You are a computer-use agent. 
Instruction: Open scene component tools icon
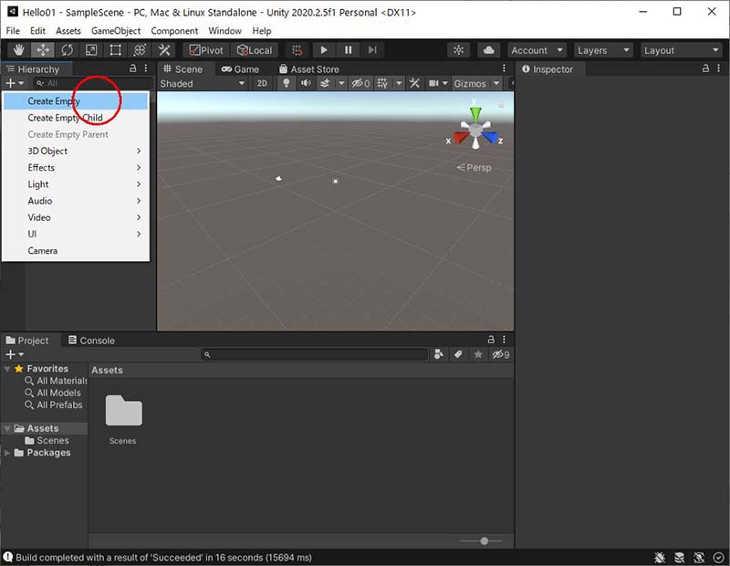point(414,83)
